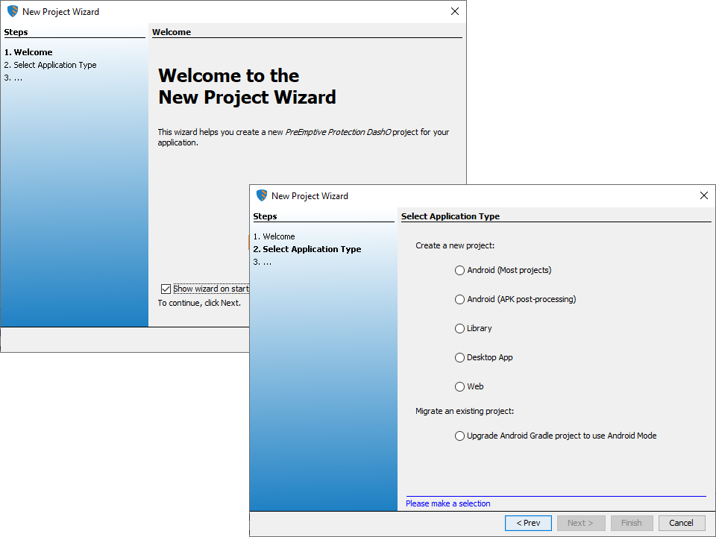The image size is (716, 537).
Task: Click the Prev button
Action: [x=528, y=523]
